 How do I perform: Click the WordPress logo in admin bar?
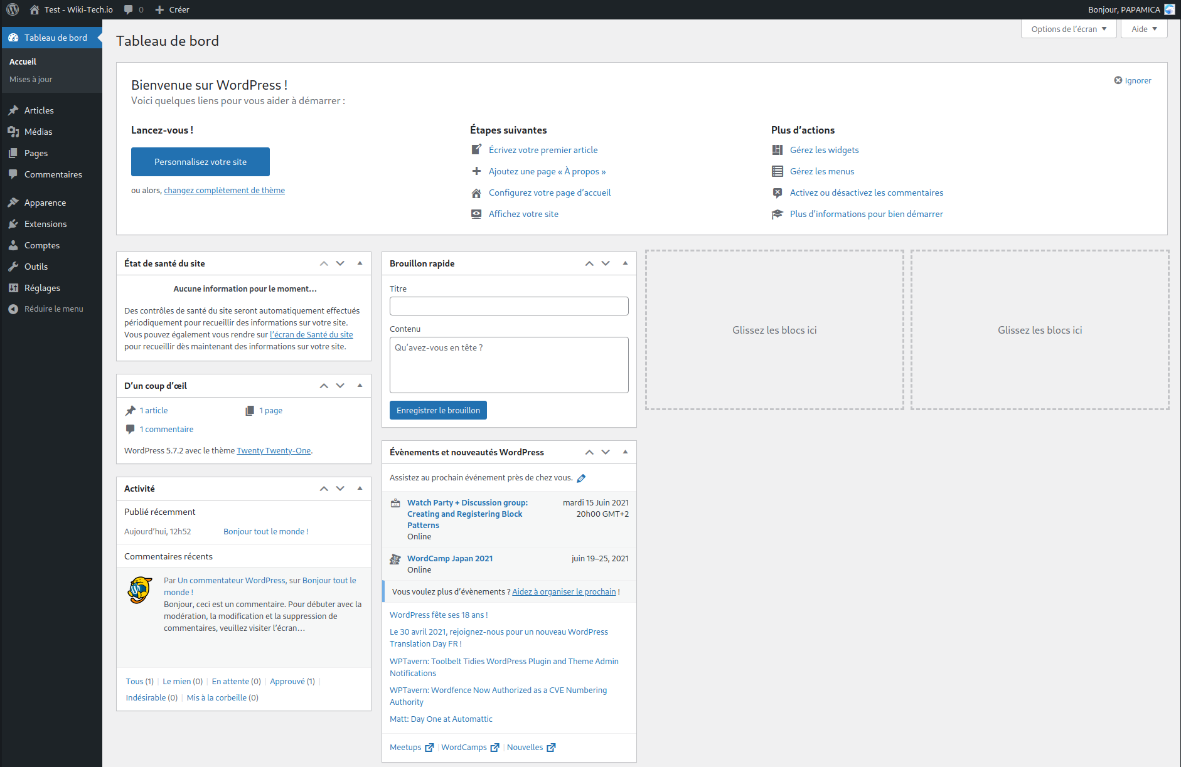pyautogui.click(x=13, y=9)
